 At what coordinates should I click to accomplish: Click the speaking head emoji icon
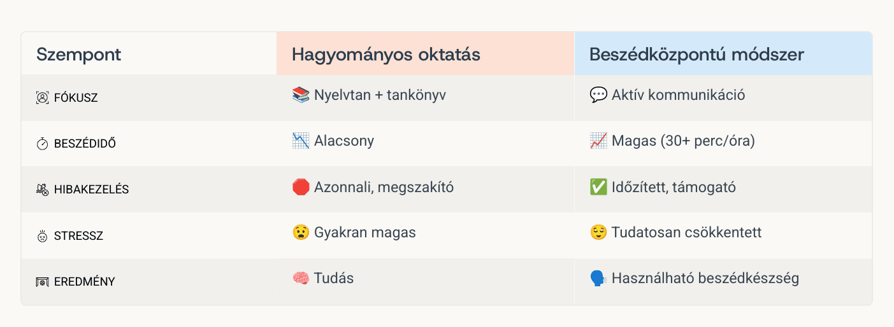(598, 279)
